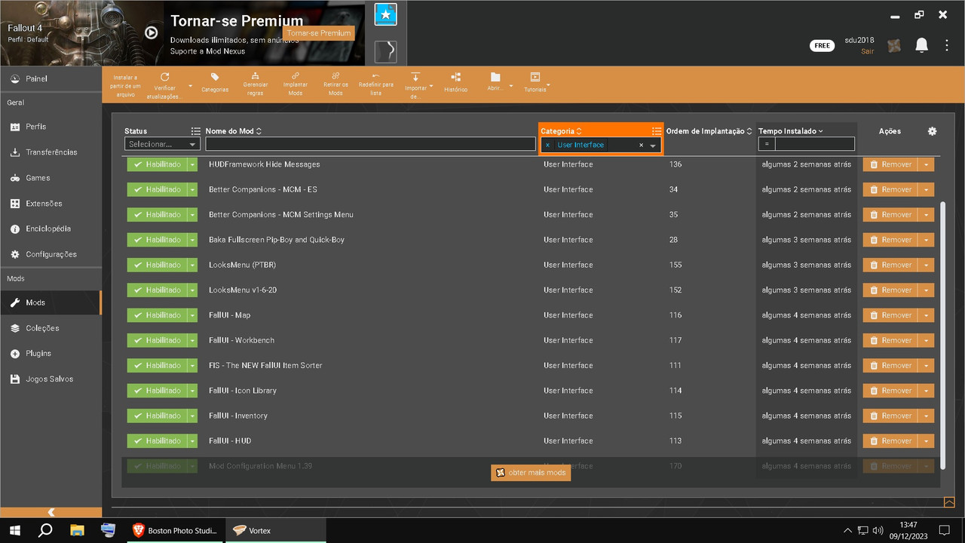Toggle Habilitado for FallUI - Map

[x=157, y=315]
